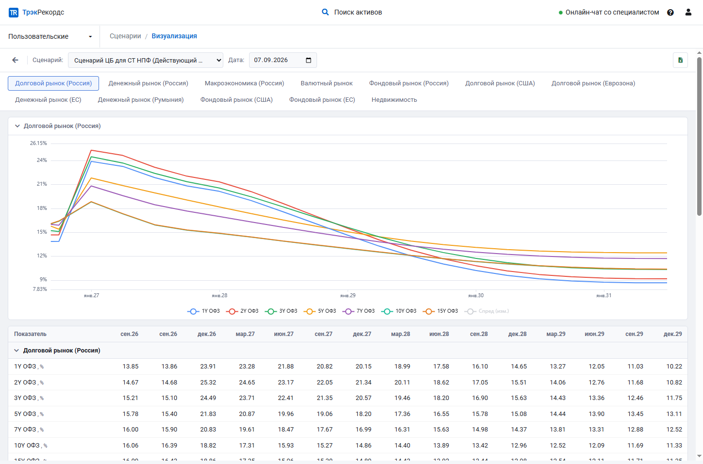Open the Сценарий selection dropdown

pos(146,60)
